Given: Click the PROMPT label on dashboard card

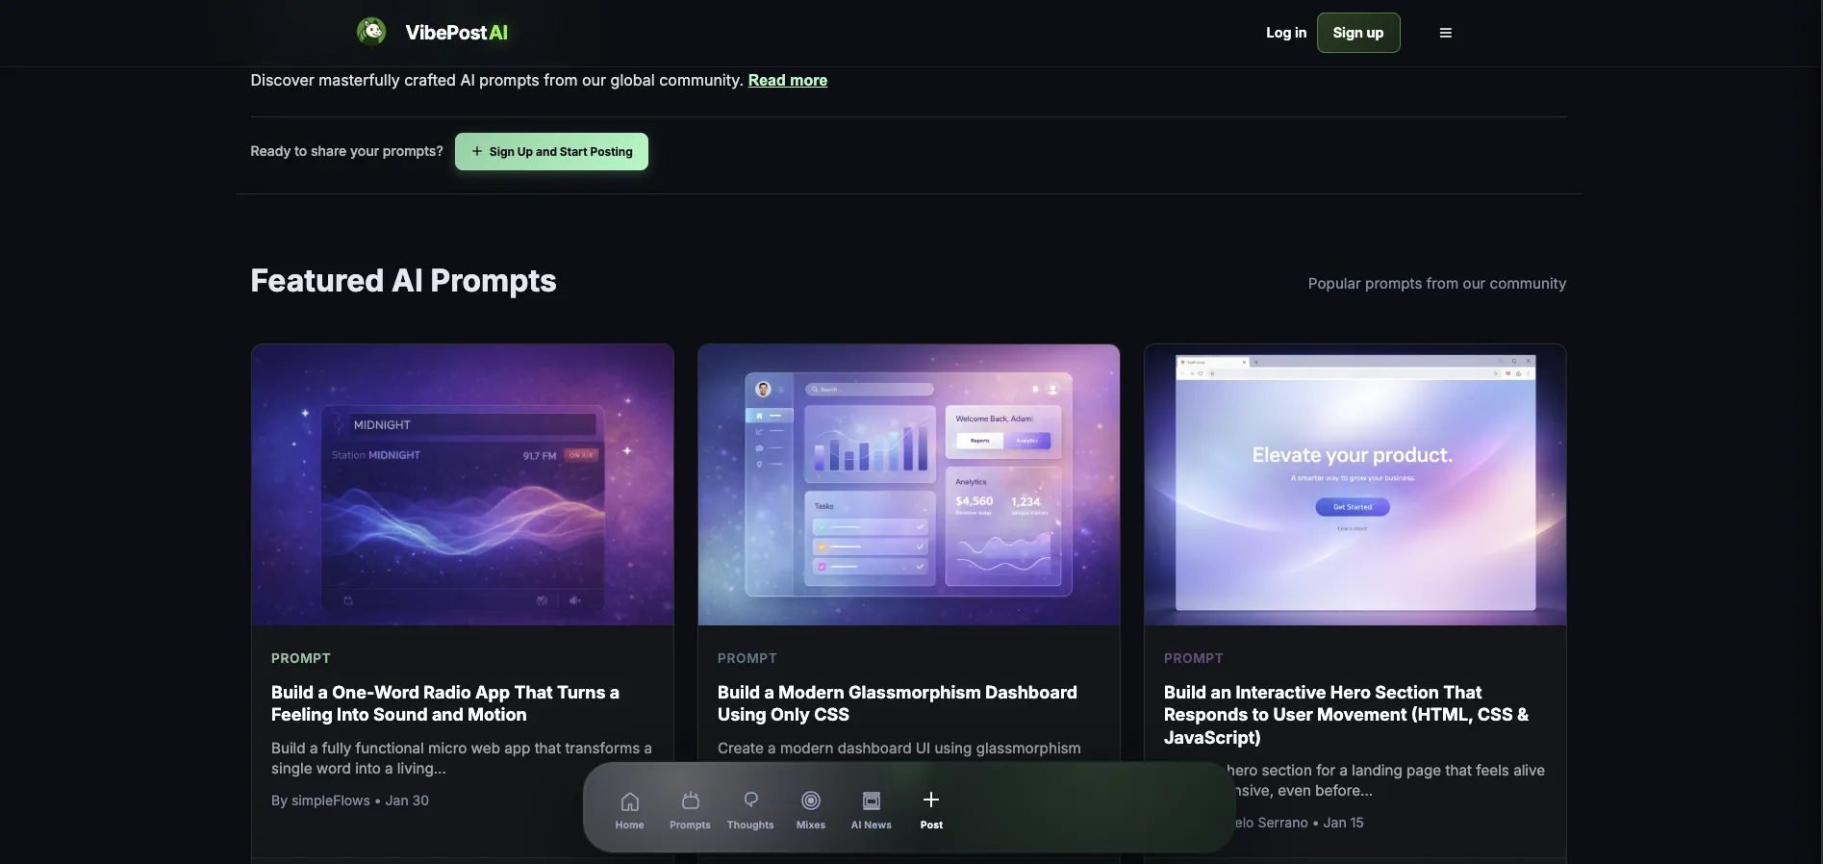Looking at the screenshot, I should (x=747, y=658).
